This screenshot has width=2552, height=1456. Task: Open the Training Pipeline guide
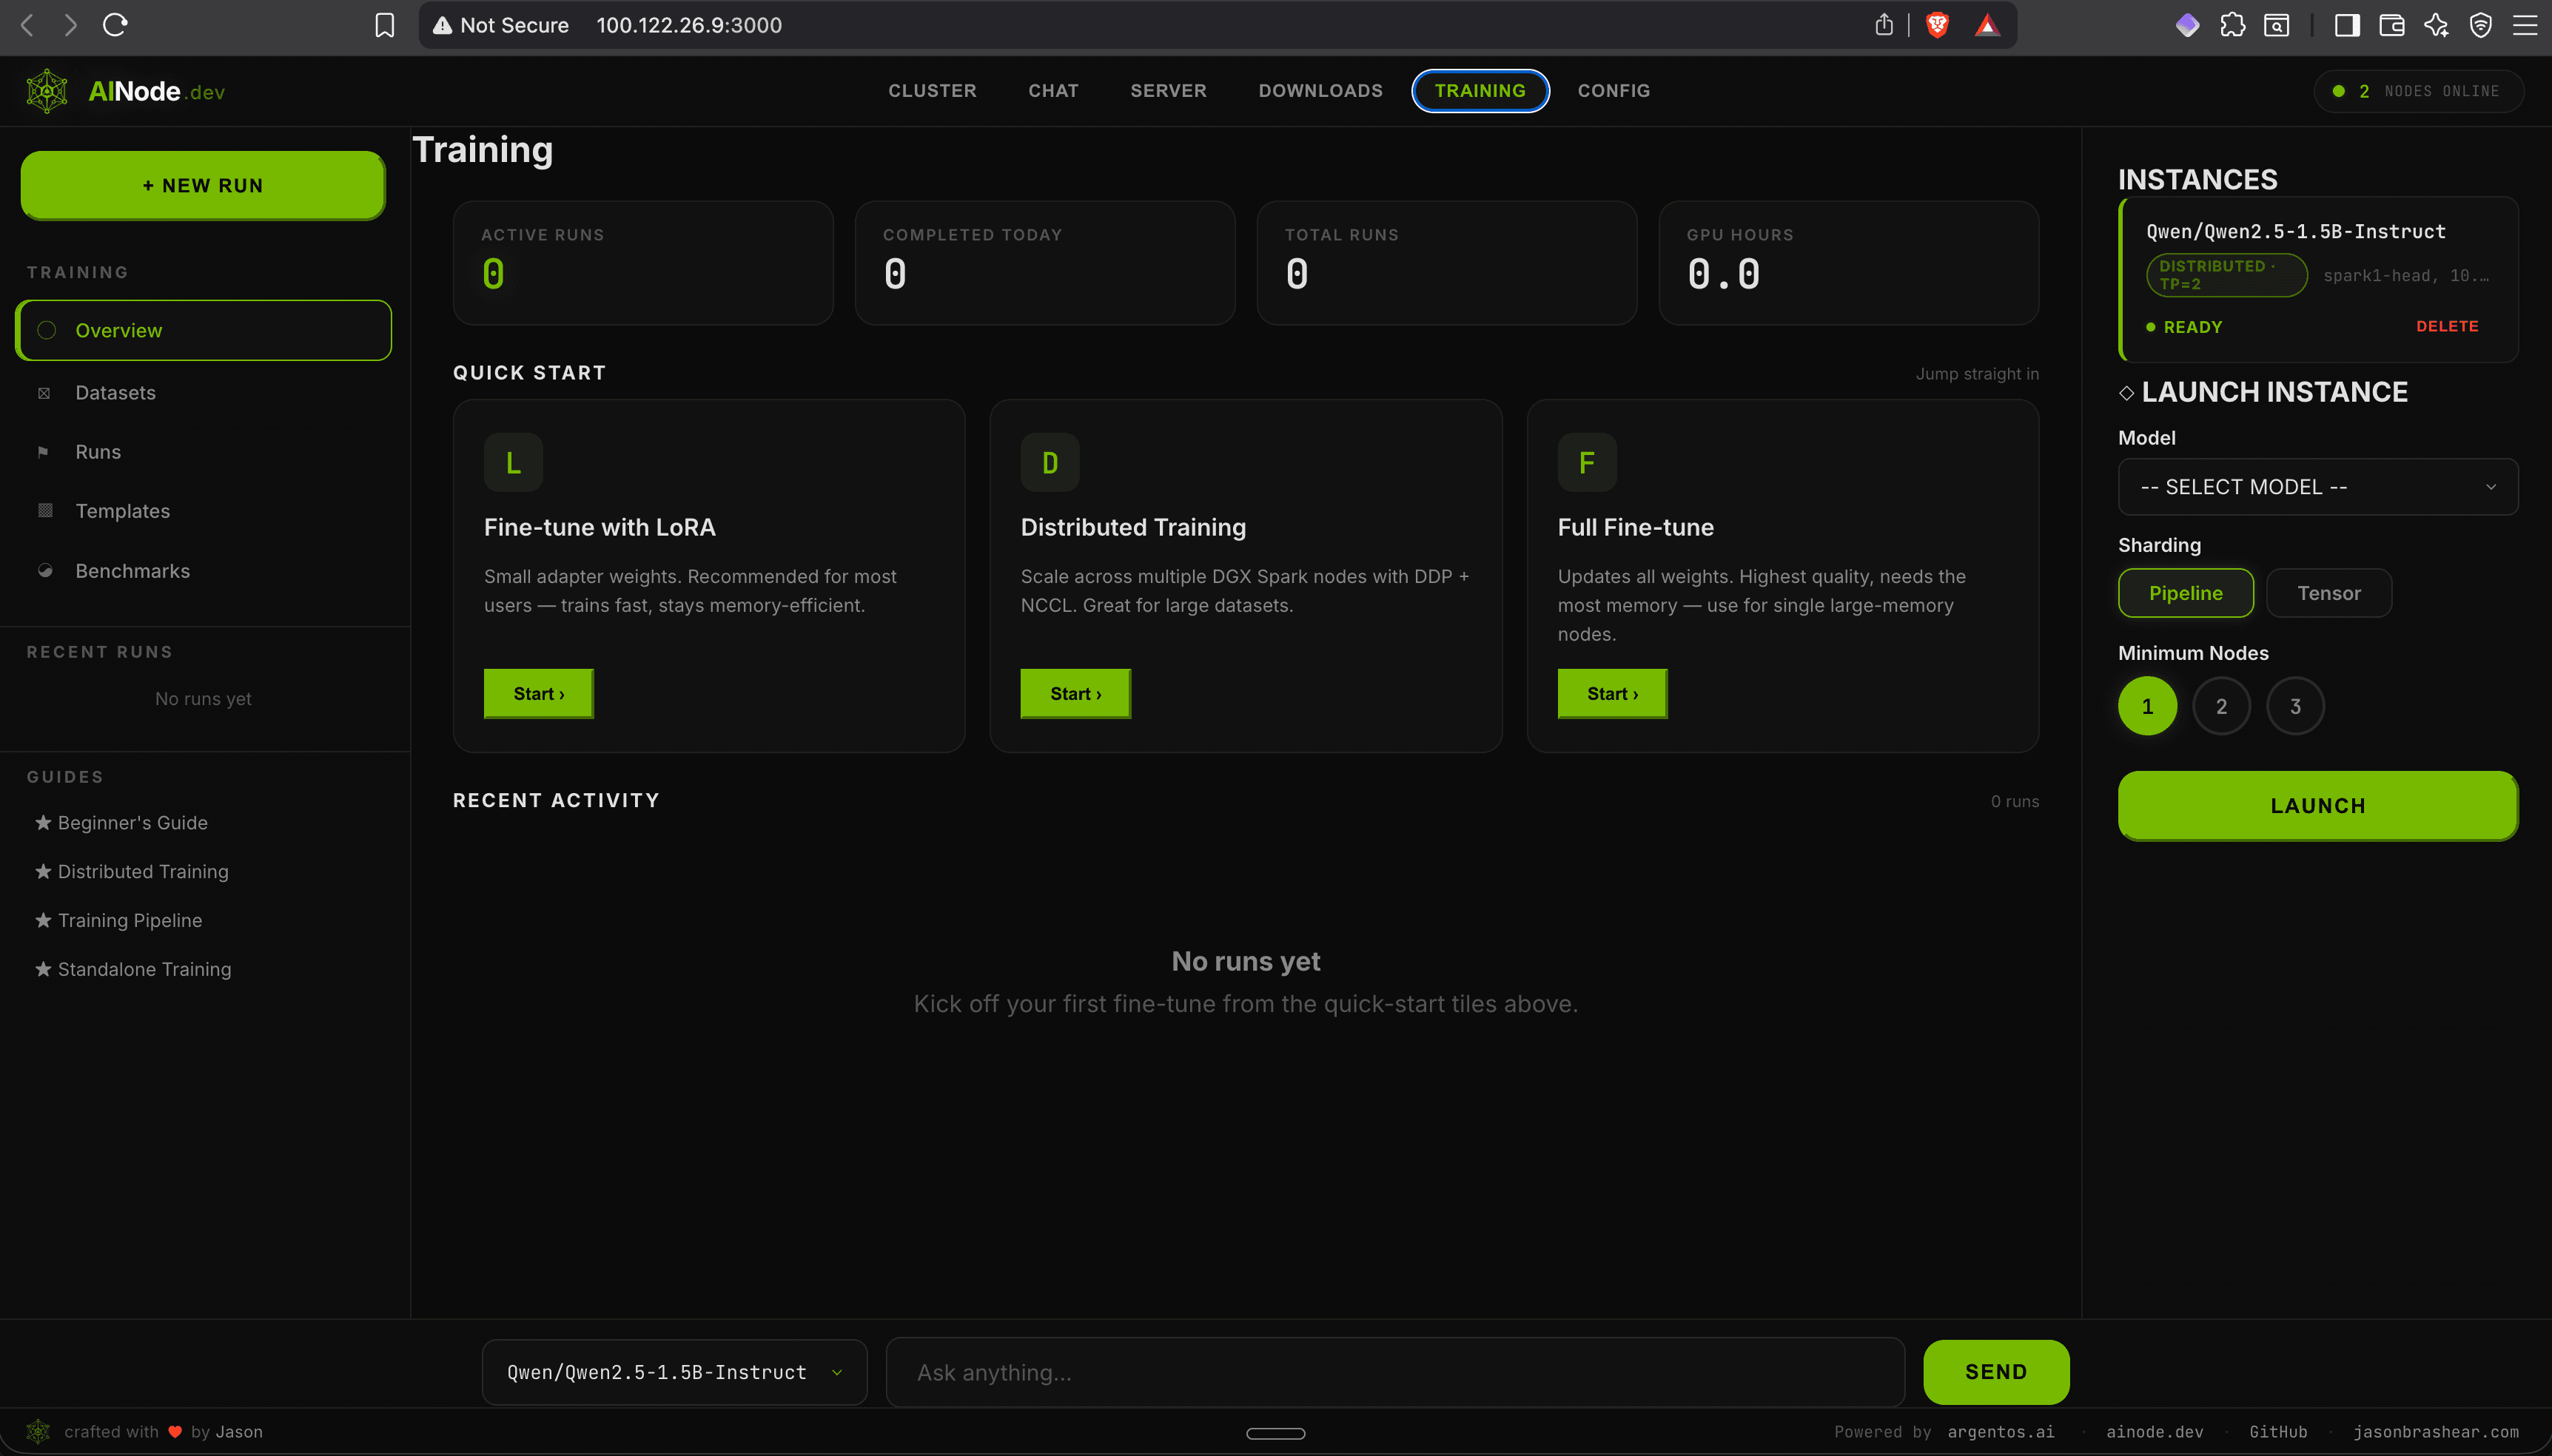pos(130,920)
